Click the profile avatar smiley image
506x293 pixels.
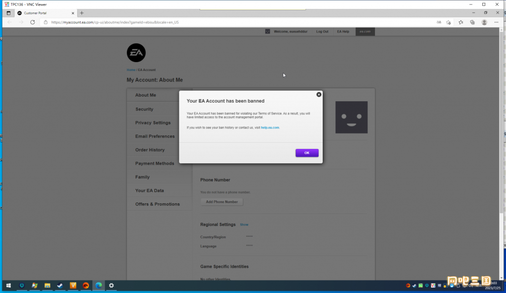351,117
